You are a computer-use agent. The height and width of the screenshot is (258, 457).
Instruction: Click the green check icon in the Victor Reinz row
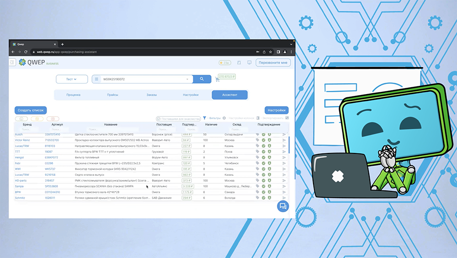click(264, 140)
